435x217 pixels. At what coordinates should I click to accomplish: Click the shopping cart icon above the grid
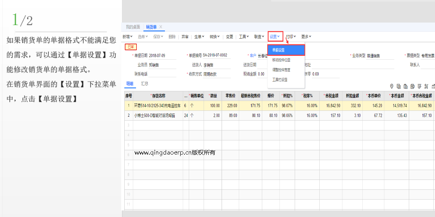426,86
